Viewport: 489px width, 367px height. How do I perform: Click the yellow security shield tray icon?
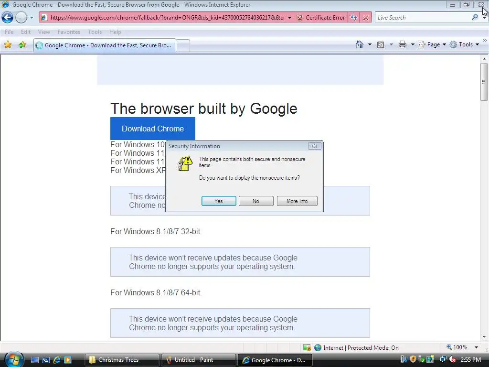[413, 359]
